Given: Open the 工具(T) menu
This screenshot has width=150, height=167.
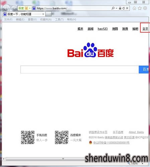Looking at the screenshot, I should tap(59, 20).
